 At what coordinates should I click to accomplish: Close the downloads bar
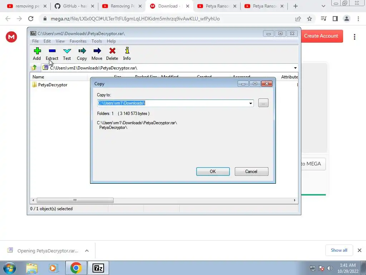pos(360,250)
